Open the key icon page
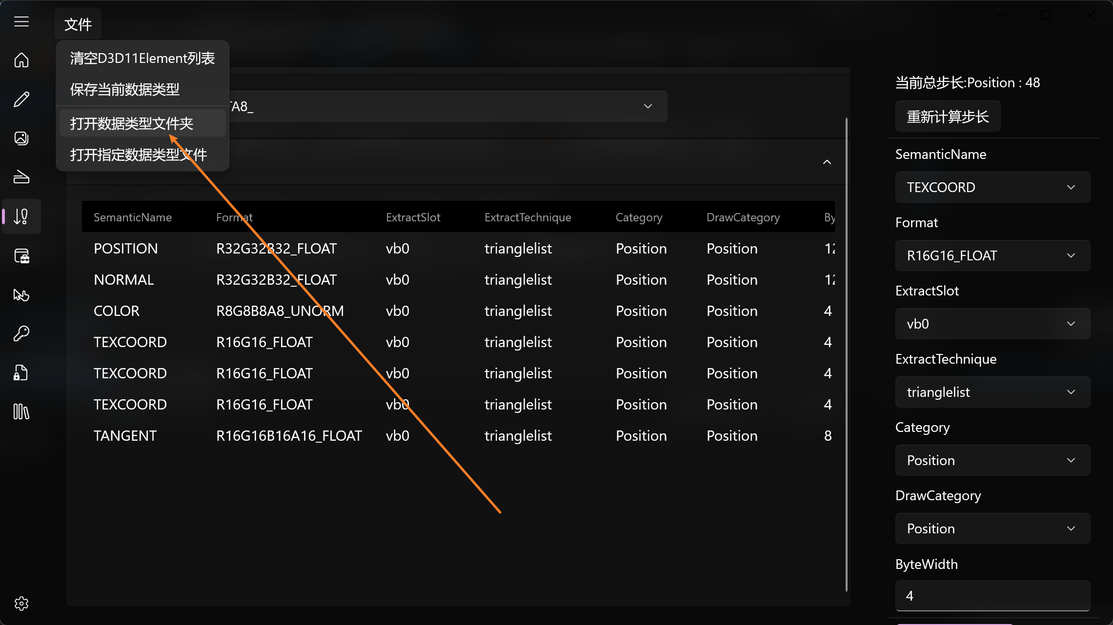1113x625 pixels. coord(21,333)
